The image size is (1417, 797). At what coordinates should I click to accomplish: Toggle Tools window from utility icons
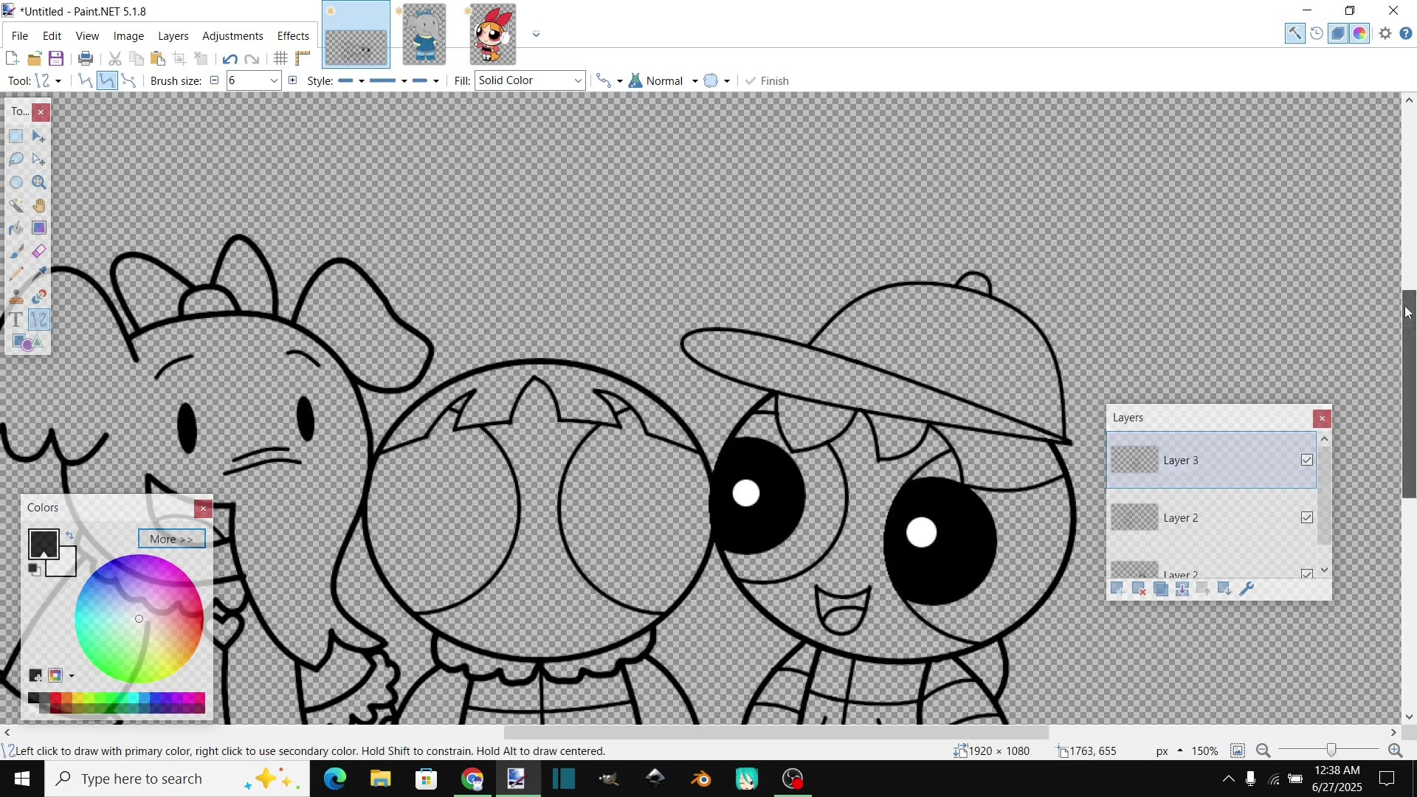coord(1295,33)
